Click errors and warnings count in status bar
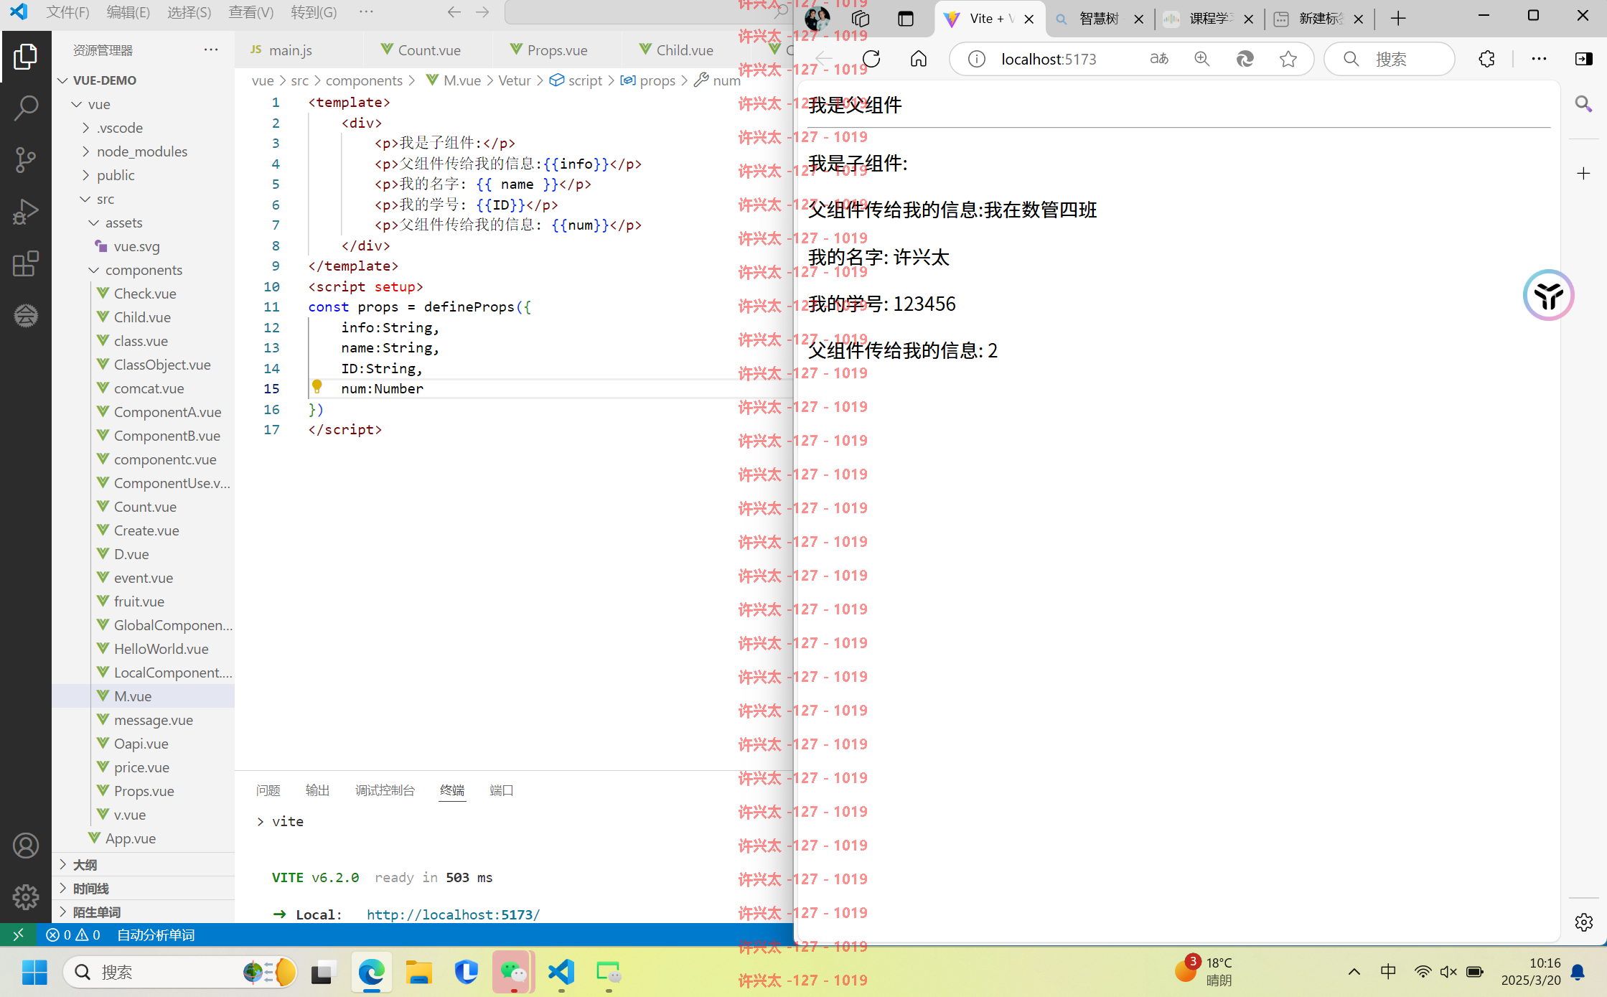This screenshot has height=997, width=1607. [73, 935]
